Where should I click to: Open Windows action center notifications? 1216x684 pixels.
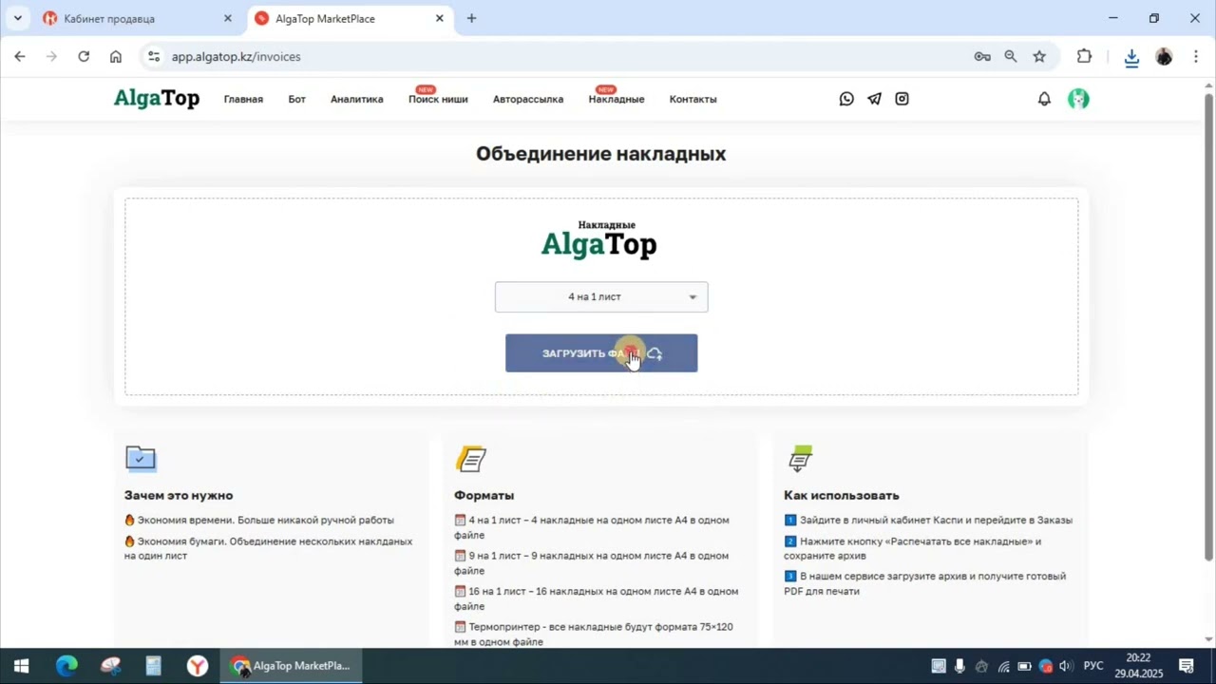tap(1187, 666)
